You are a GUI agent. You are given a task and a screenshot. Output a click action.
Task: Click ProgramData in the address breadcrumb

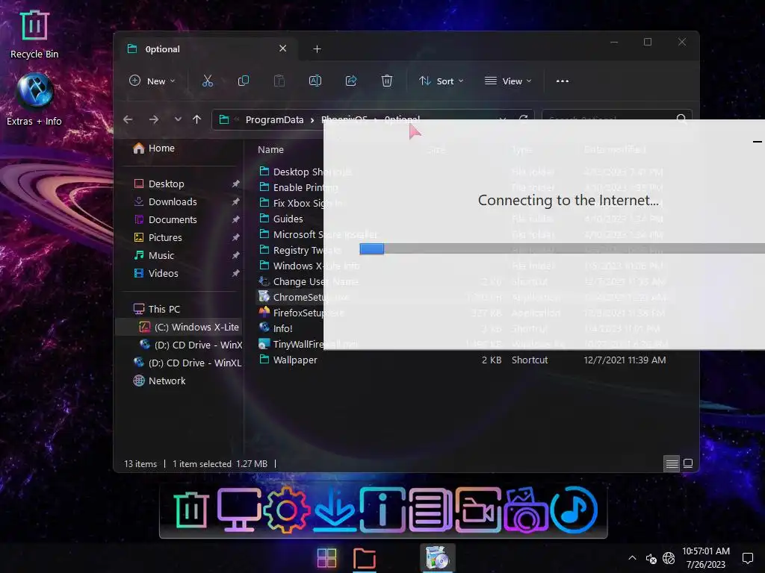tap(274, 119)
